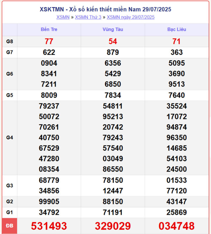Image resolution: width=211 pixels, height=234 pixels.
Task: Click the G8 row label
Action: pos(10,41)
